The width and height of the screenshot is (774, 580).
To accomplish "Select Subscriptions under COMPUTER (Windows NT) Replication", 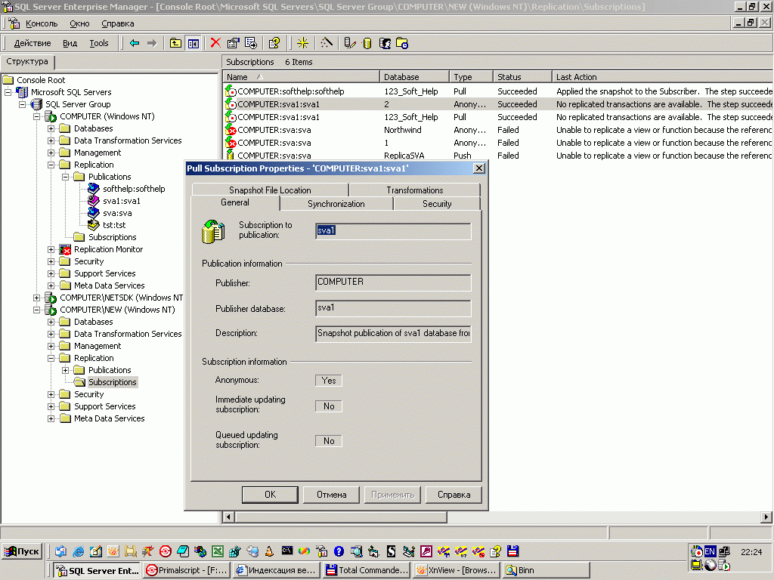I will tap(112, 237).
